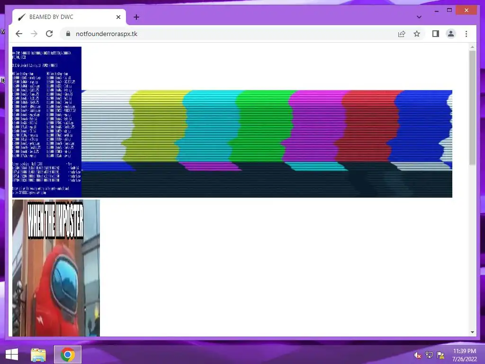Click the blue screen error image
Viewport: 485px width, 364px height.
[47, 122]
